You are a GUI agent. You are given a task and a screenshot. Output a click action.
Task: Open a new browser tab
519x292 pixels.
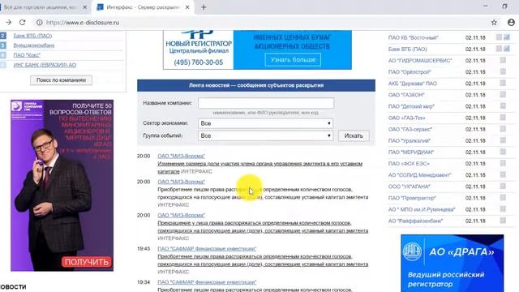click(204, 7)
